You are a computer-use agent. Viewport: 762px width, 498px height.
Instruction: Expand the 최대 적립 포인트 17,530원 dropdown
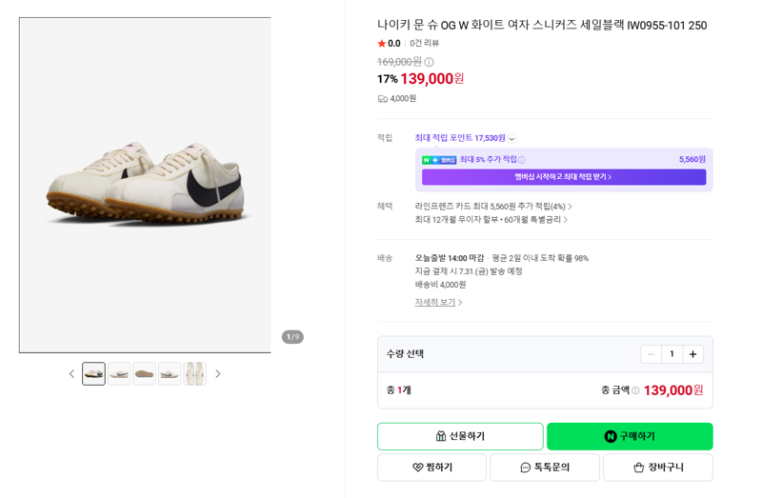tap(511, 139)
